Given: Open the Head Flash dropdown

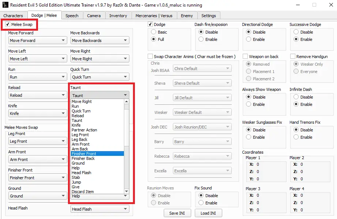Looking at the screenshot, I should [100, 209].
